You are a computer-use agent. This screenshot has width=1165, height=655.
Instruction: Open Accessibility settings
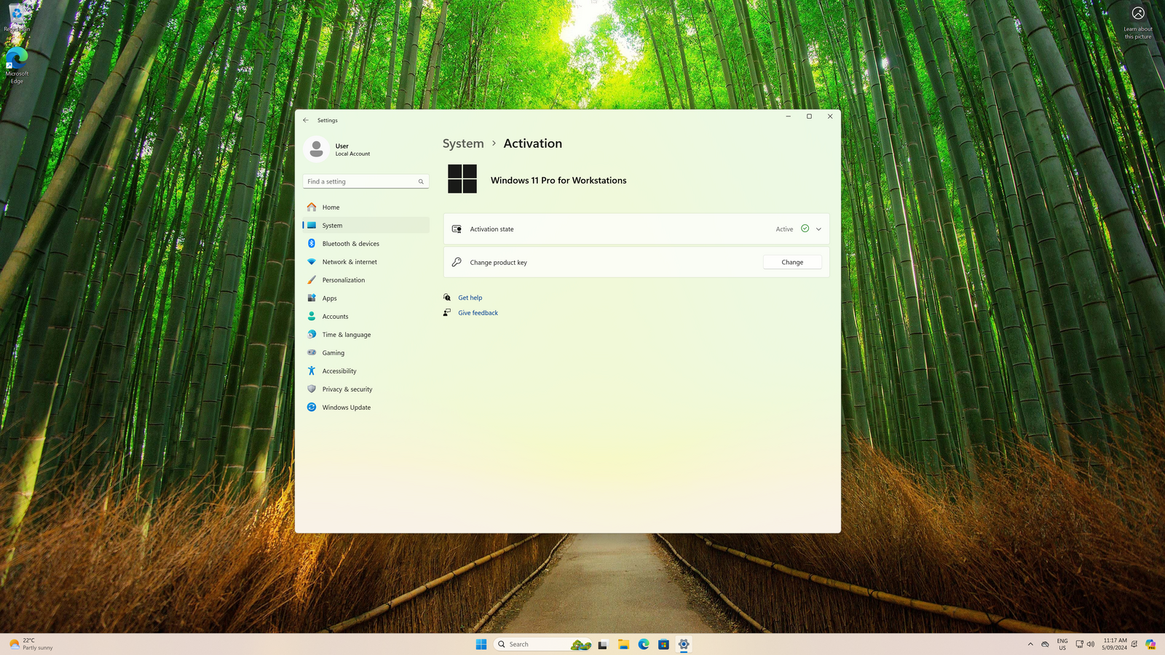tap(366, 371)
